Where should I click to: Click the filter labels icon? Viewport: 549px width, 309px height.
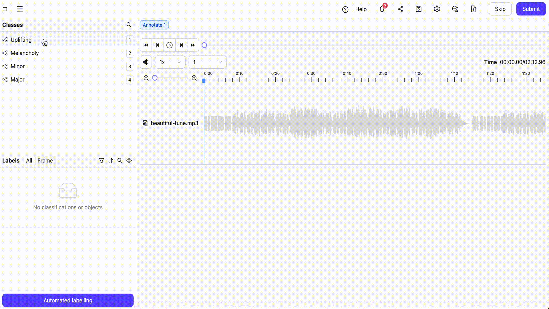(102, 160)
